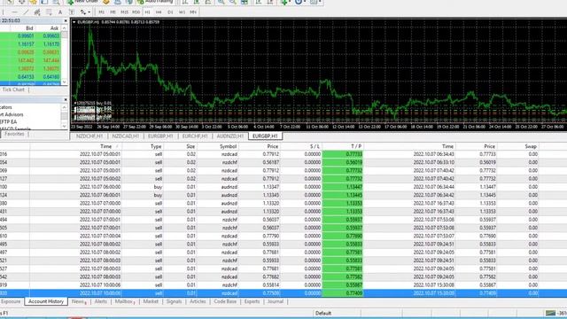Select the equidistant channel tool
567x319 pixels.
pos(37,12)
